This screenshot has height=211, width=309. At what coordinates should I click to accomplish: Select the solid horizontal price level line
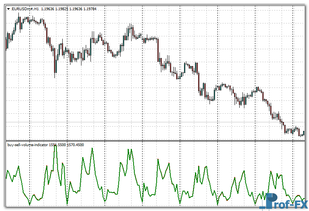157,123
